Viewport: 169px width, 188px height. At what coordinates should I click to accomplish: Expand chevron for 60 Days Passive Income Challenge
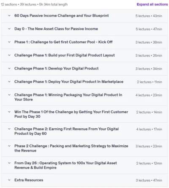[x=9, y=16]
